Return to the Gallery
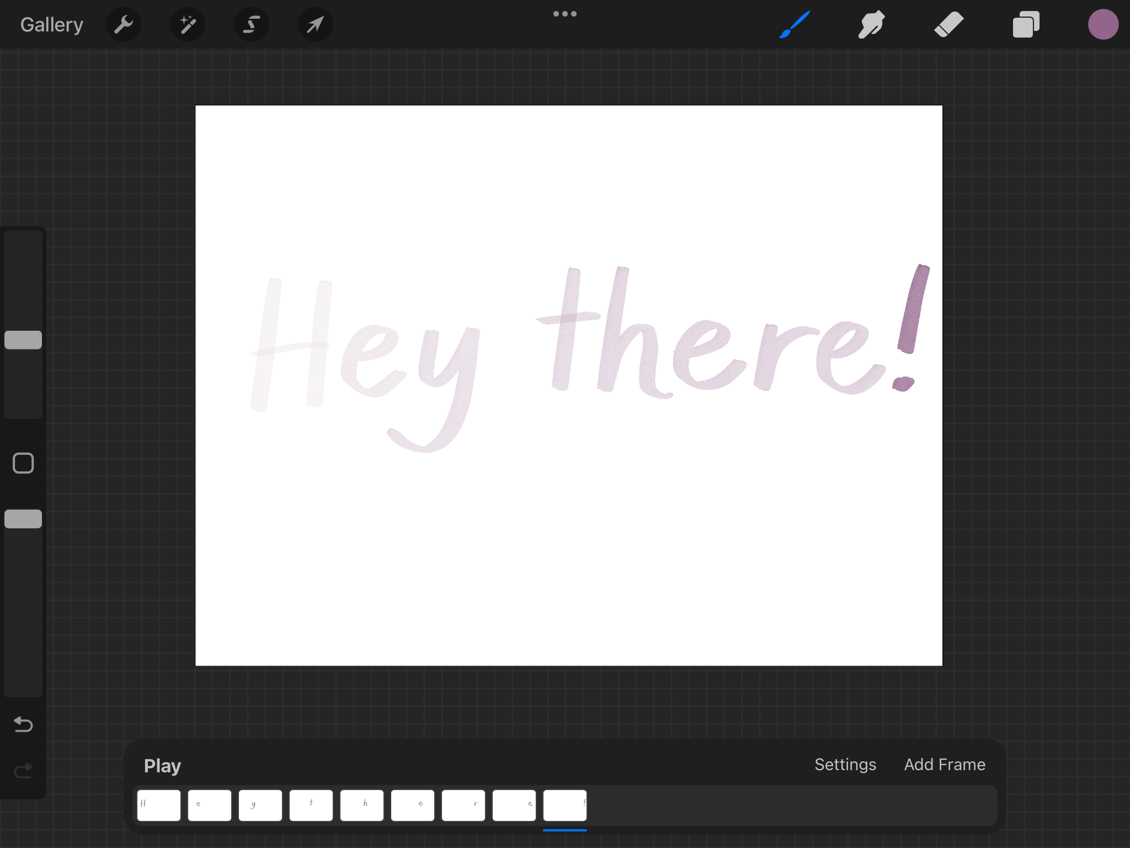 pos(51,24)
